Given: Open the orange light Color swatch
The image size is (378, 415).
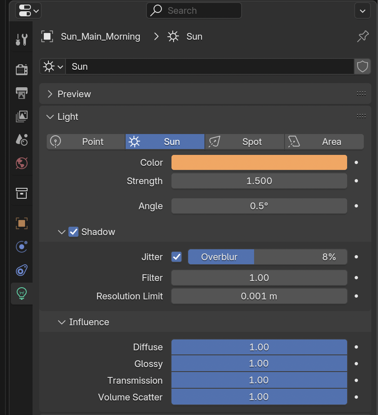Looking at the screenshot, I should [x=259, y=162].
